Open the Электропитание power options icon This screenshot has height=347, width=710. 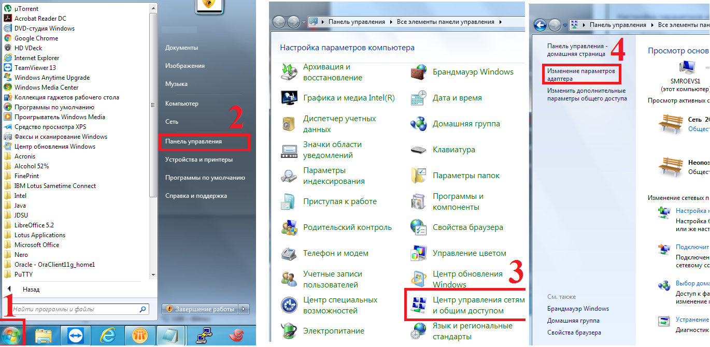coord(289,331)
